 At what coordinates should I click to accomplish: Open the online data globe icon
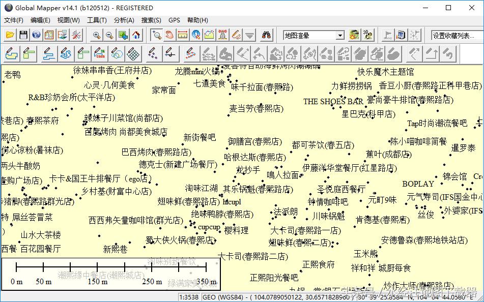pos(36,35)
